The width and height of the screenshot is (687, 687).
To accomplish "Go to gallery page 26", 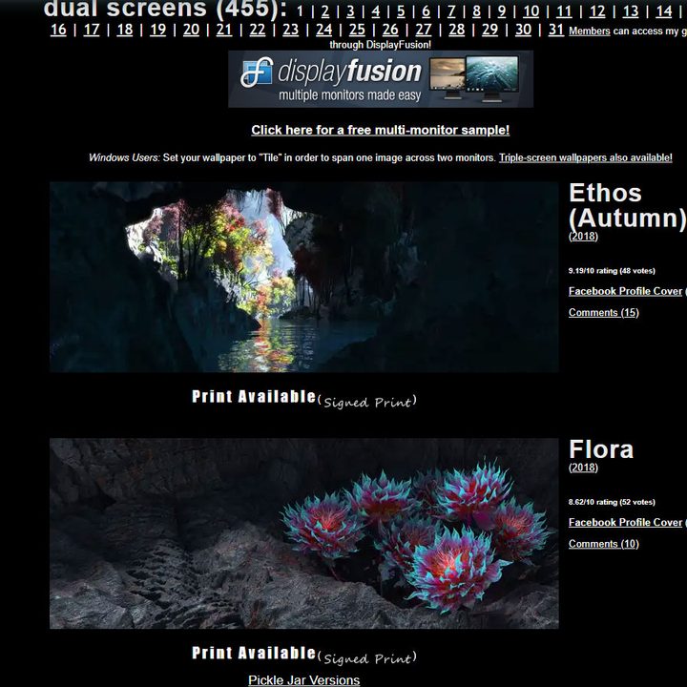I will [390, 30].
